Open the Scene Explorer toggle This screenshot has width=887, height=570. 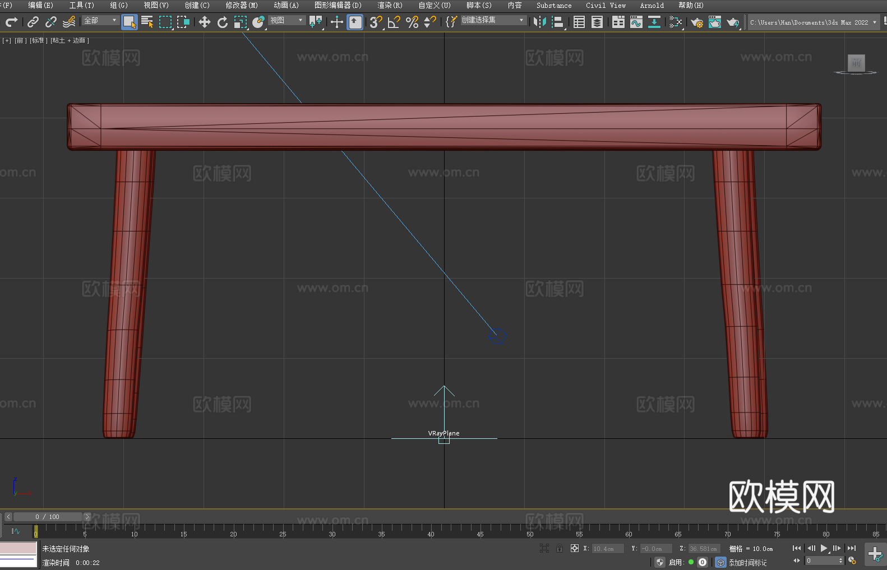coord(579,22)
